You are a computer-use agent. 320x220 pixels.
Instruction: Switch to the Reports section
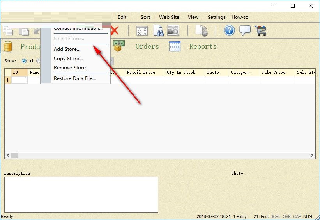point(203,46)
